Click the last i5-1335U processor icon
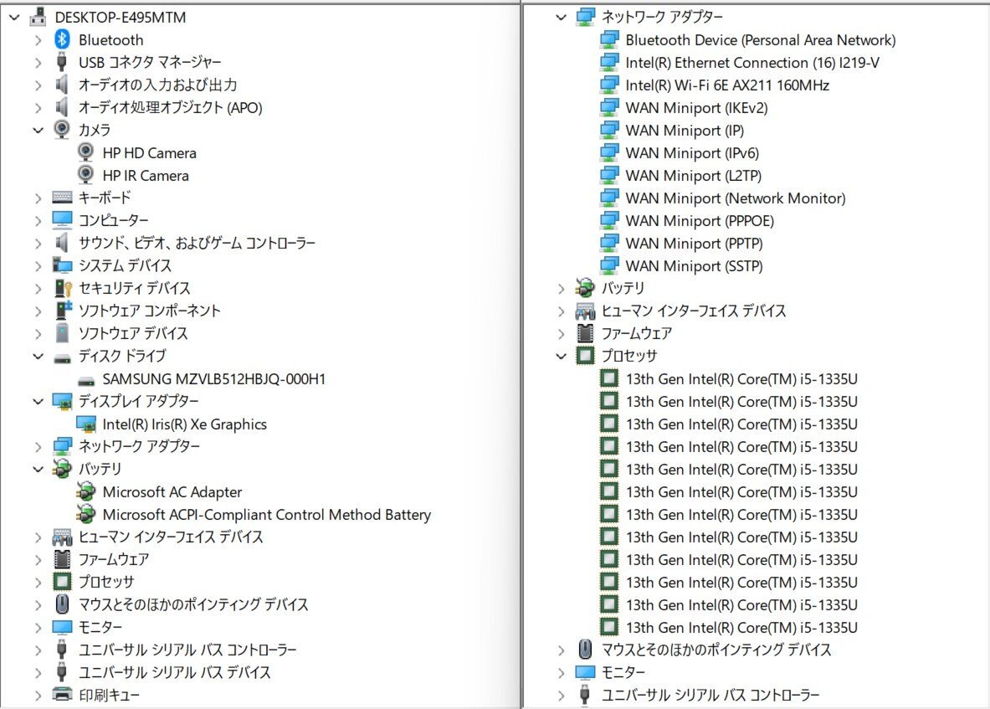Screen dimensions: 990x709 point(608,627)
